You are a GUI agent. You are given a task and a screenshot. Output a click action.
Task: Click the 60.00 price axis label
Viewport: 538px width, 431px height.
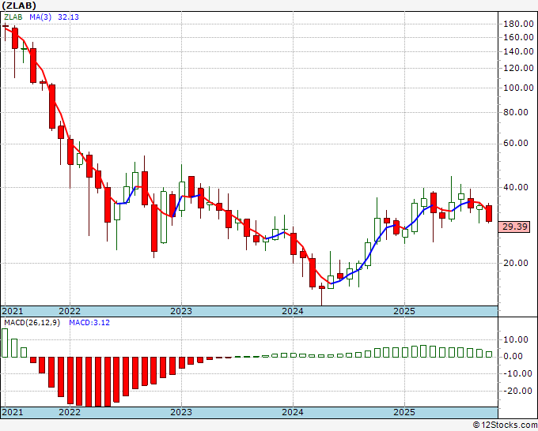(x=516, y=143)
